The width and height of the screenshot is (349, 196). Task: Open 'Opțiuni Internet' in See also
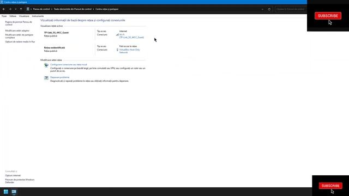click(x=13, y=175)
